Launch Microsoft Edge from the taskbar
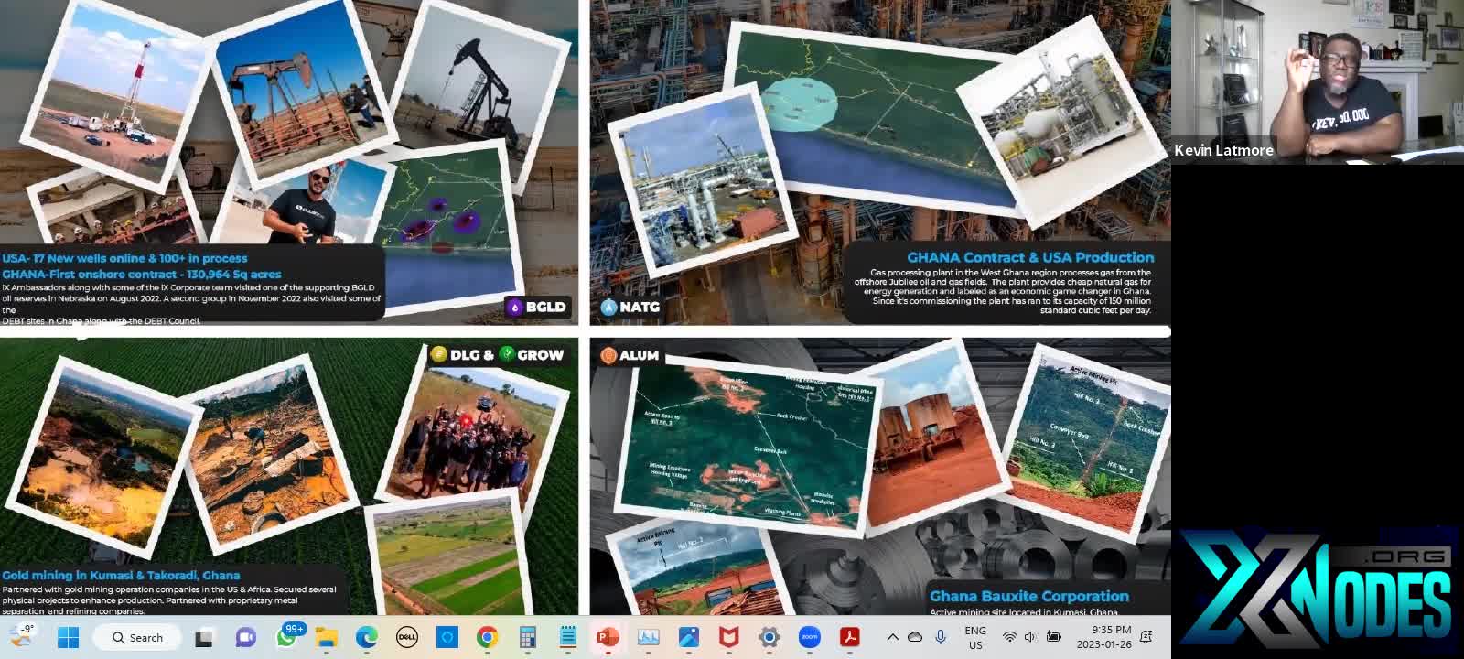The height and width of the screenshot is (659, 1464). 367,637
